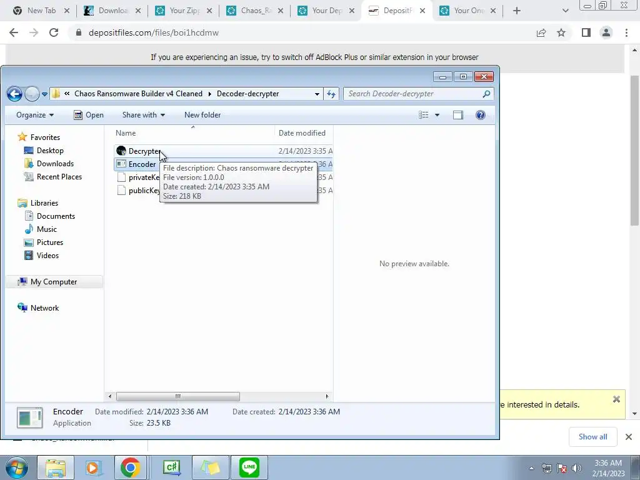Open Chrome profile avatar
Viewport: 640px width, 480px height.
[606, 32]
